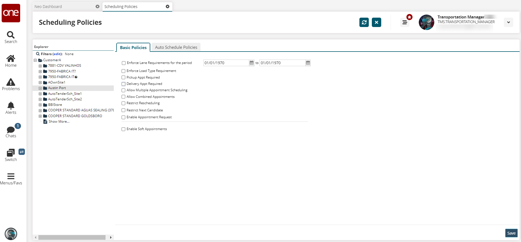This screenshot has height=242, width=521.
Task: Click the Filters edit link
Action: [x=57, y=54]
